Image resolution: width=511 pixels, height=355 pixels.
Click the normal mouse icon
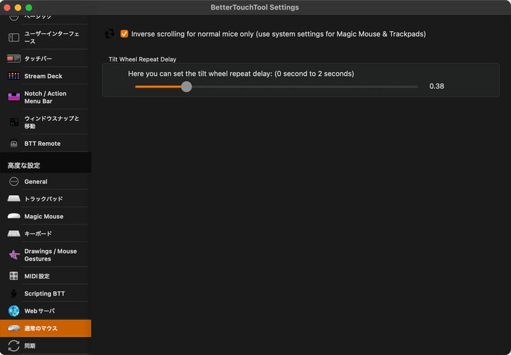(13, 328)
